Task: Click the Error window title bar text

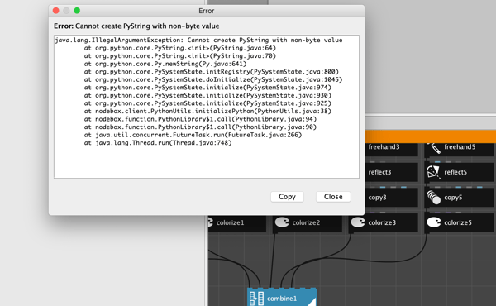Action: (x=206, y=11)
